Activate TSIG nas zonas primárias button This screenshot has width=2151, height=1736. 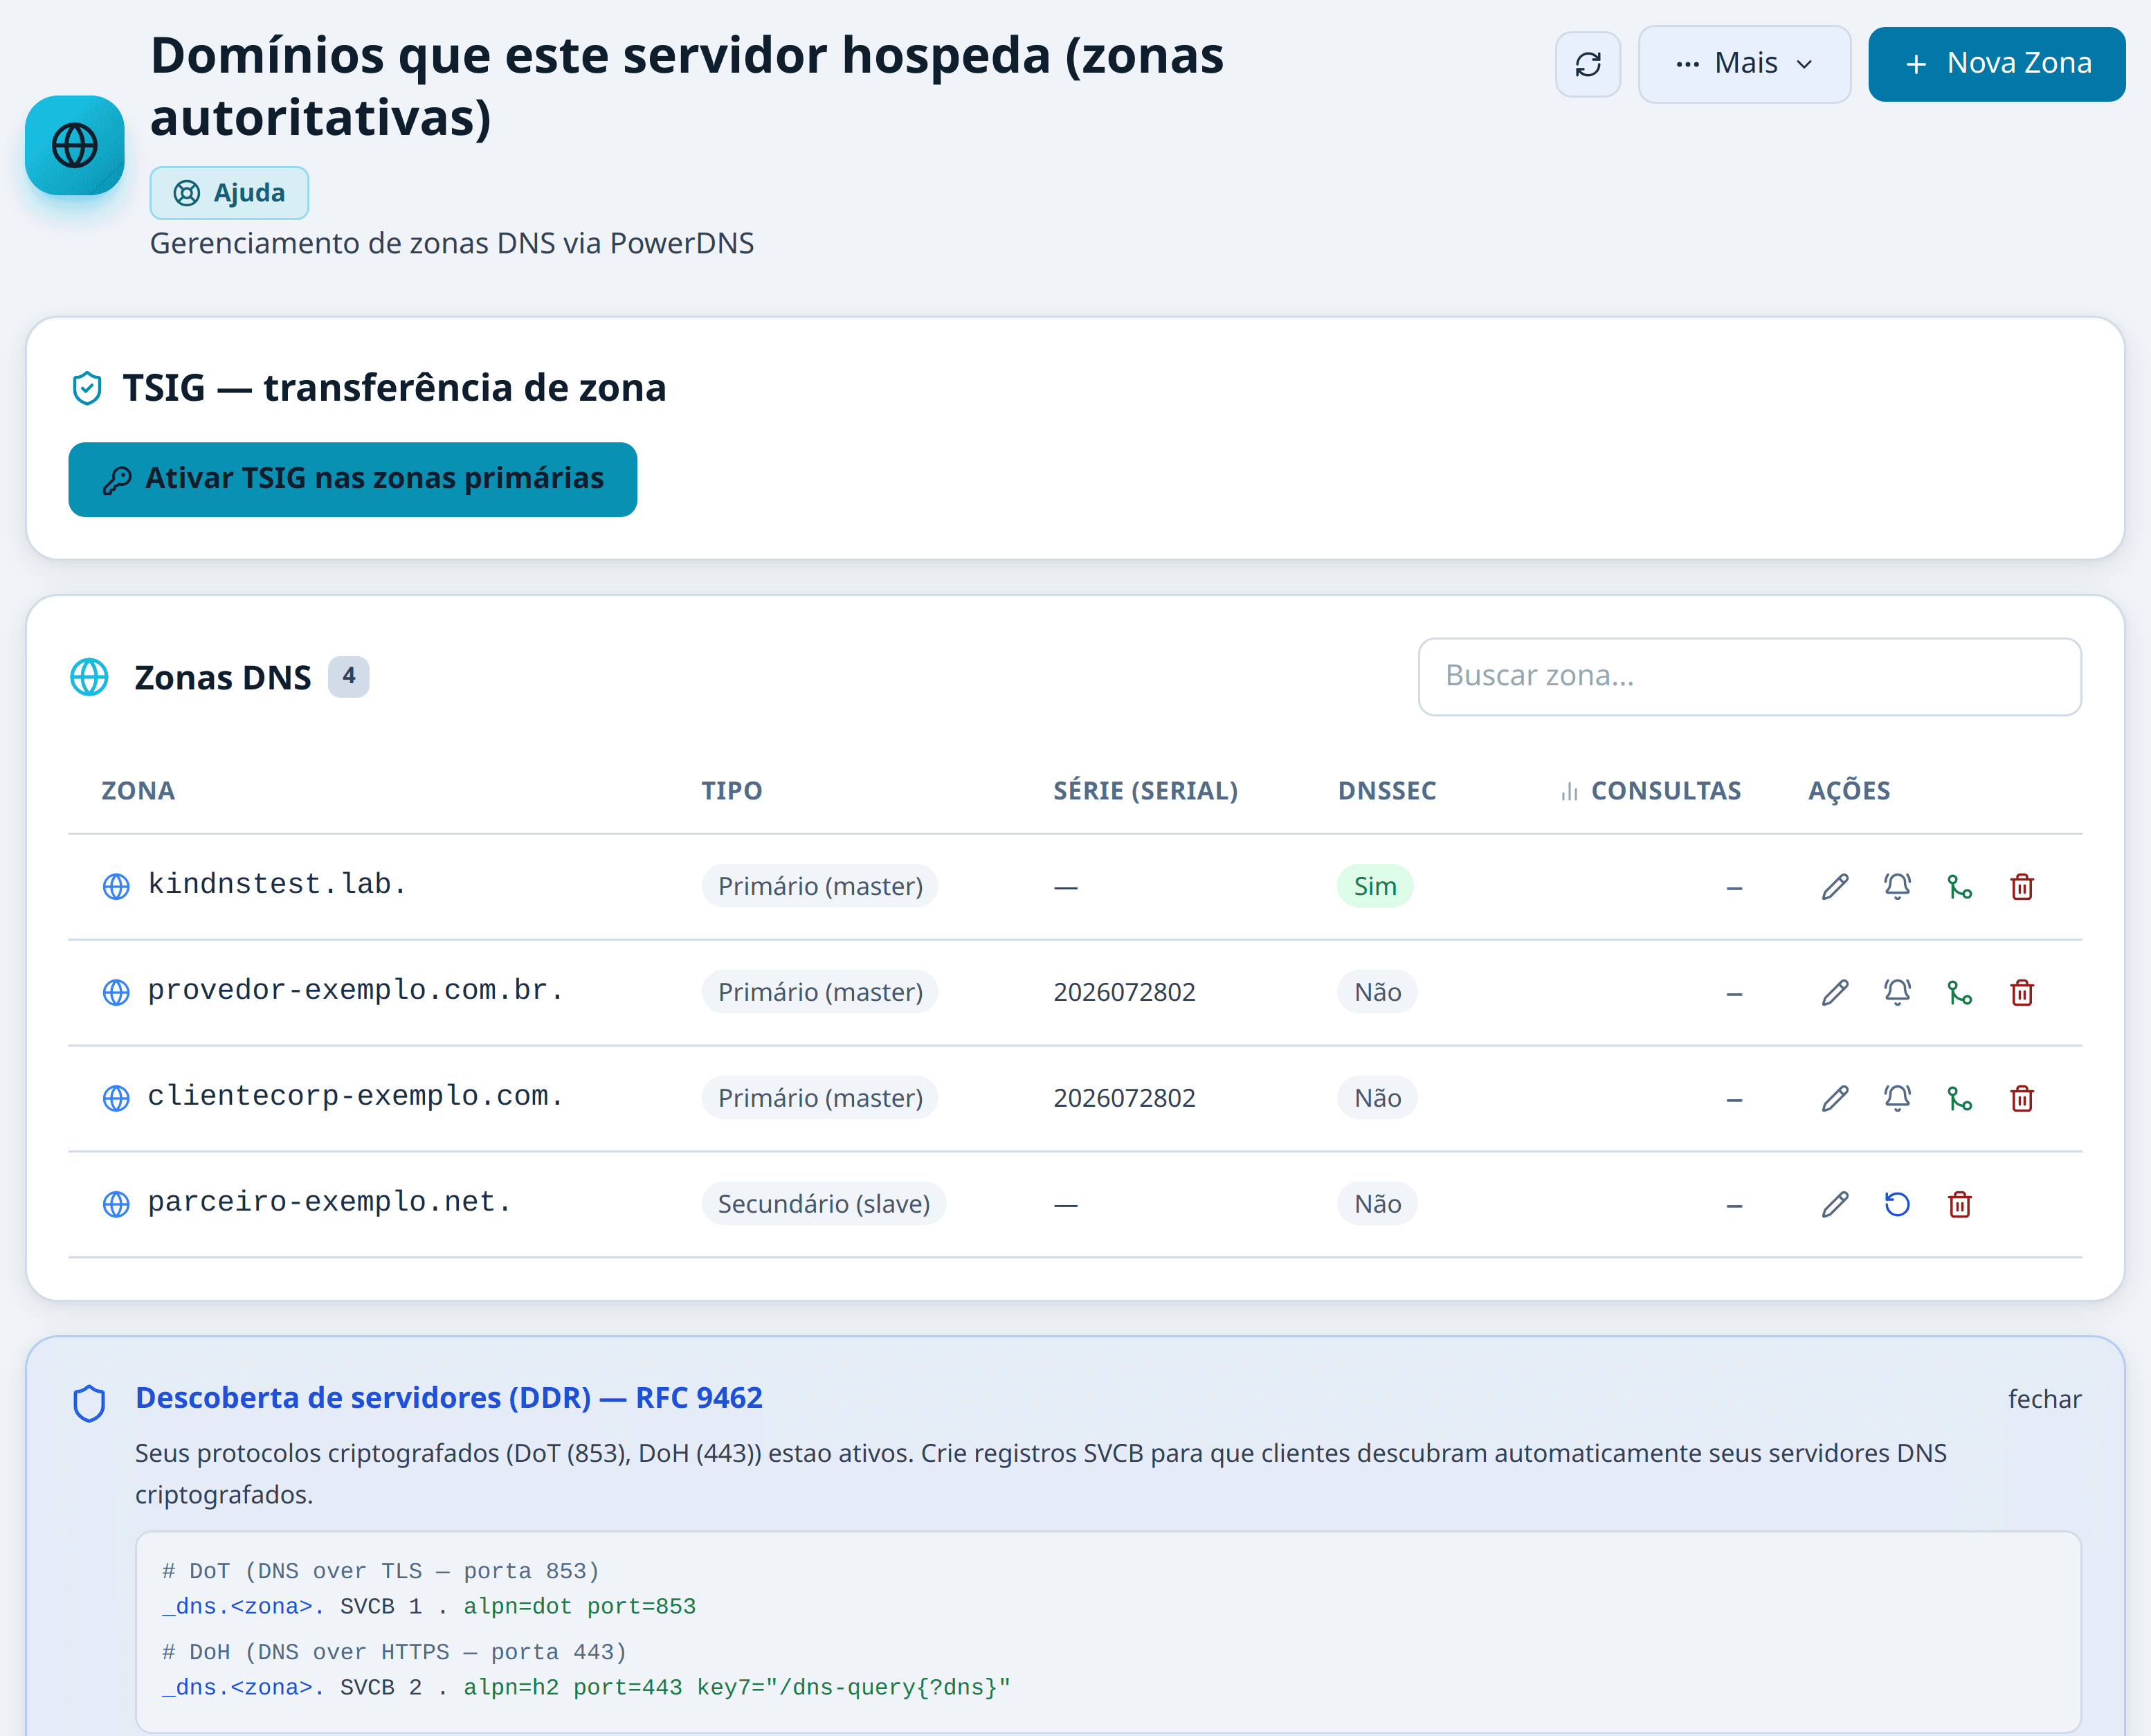(x=352, y=479)
